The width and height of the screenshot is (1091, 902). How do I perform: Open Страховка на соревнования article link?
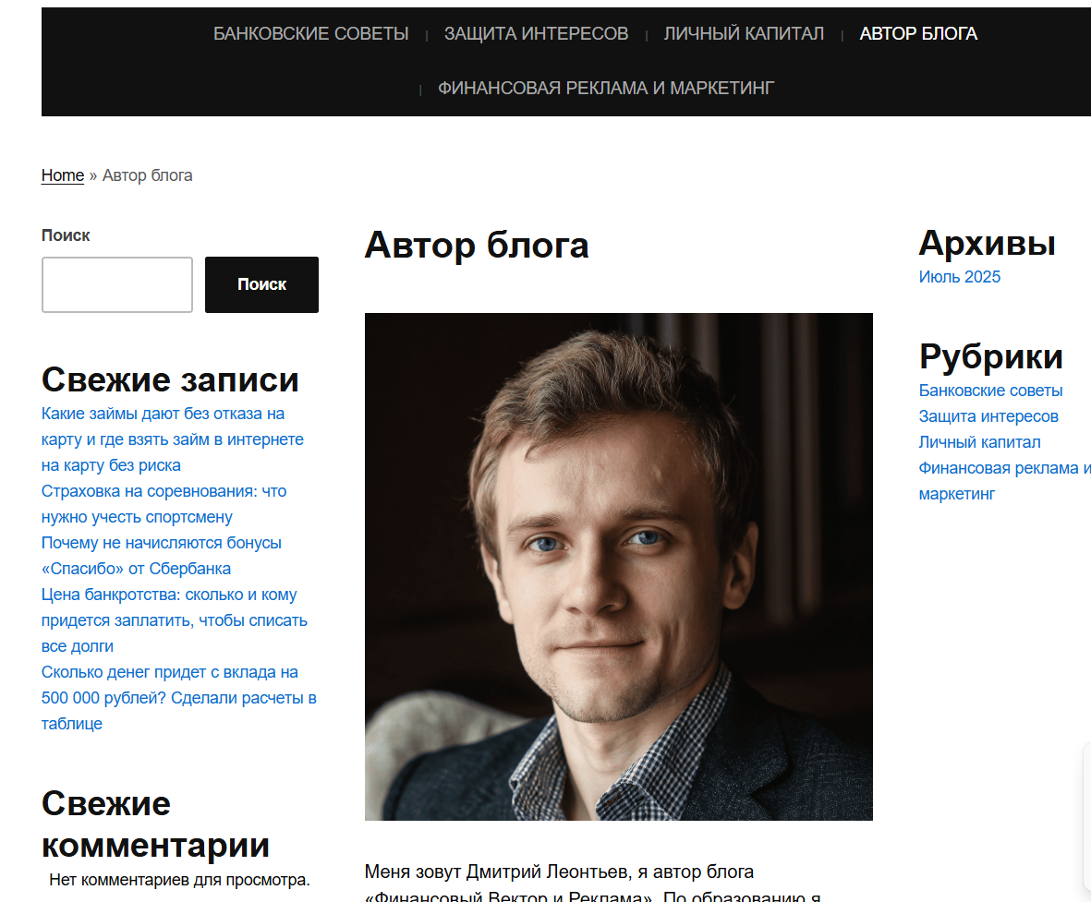coord(164,504)
